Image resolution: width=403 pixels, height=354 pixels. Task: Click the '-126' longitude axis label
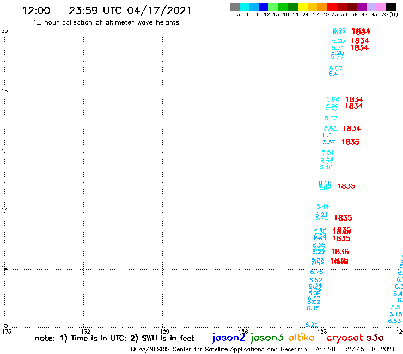(241, 332)
